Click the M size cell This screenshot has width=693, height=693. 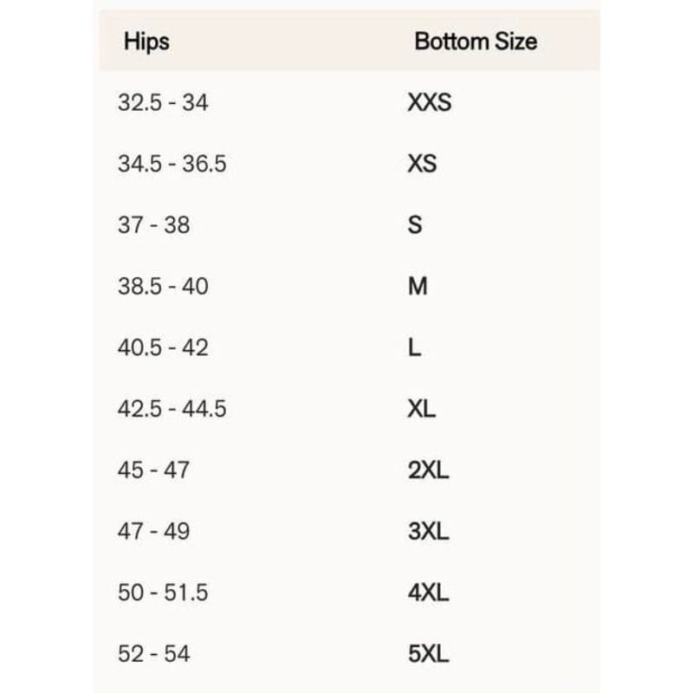[x=418, y=287]
